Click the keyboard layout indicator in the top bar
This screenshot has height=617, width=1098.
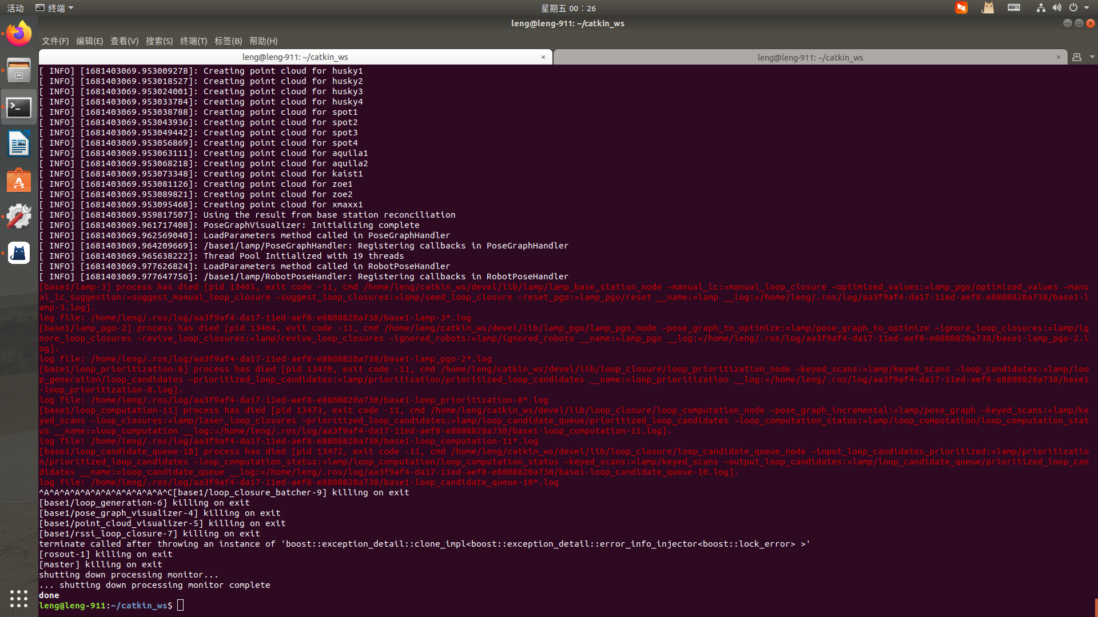tap(1013, 7)
